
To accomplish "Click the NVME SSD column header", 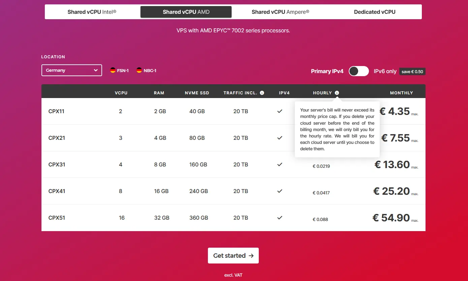I will (x=197, y=93).
